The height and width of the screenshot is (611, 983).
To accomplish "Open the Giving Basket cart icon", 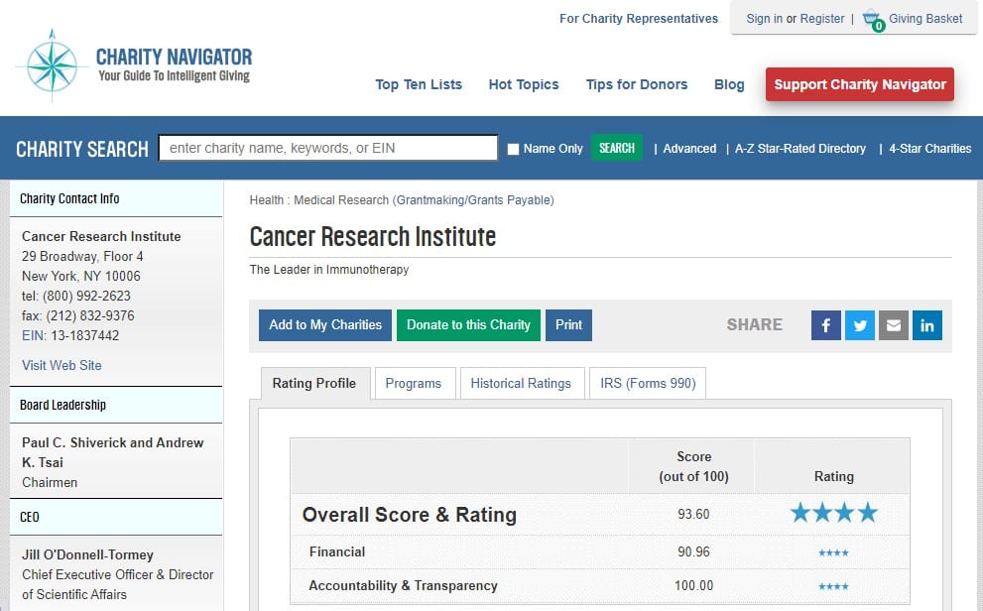I will point(872,19).
